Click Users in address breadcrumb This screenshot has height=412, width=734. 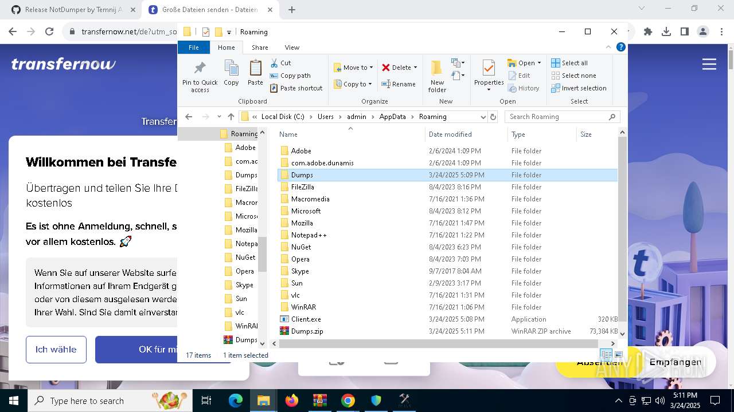(x=326, y=117)
